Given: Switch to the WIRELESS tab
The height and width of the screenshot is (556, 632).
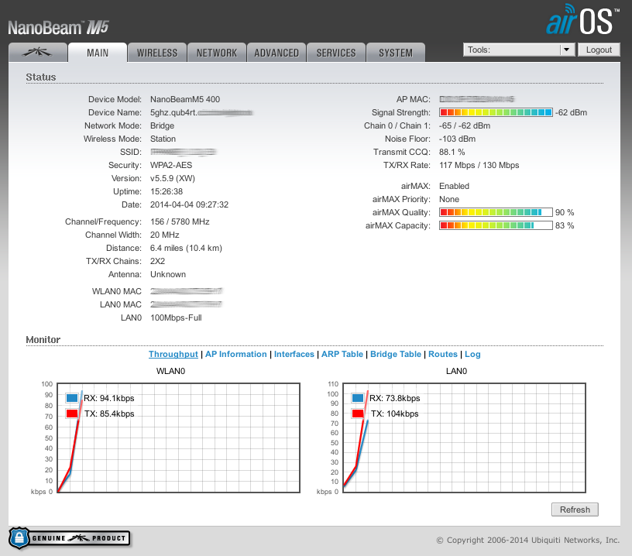Looking at the screenshot, I should click(x=157, y=53).
